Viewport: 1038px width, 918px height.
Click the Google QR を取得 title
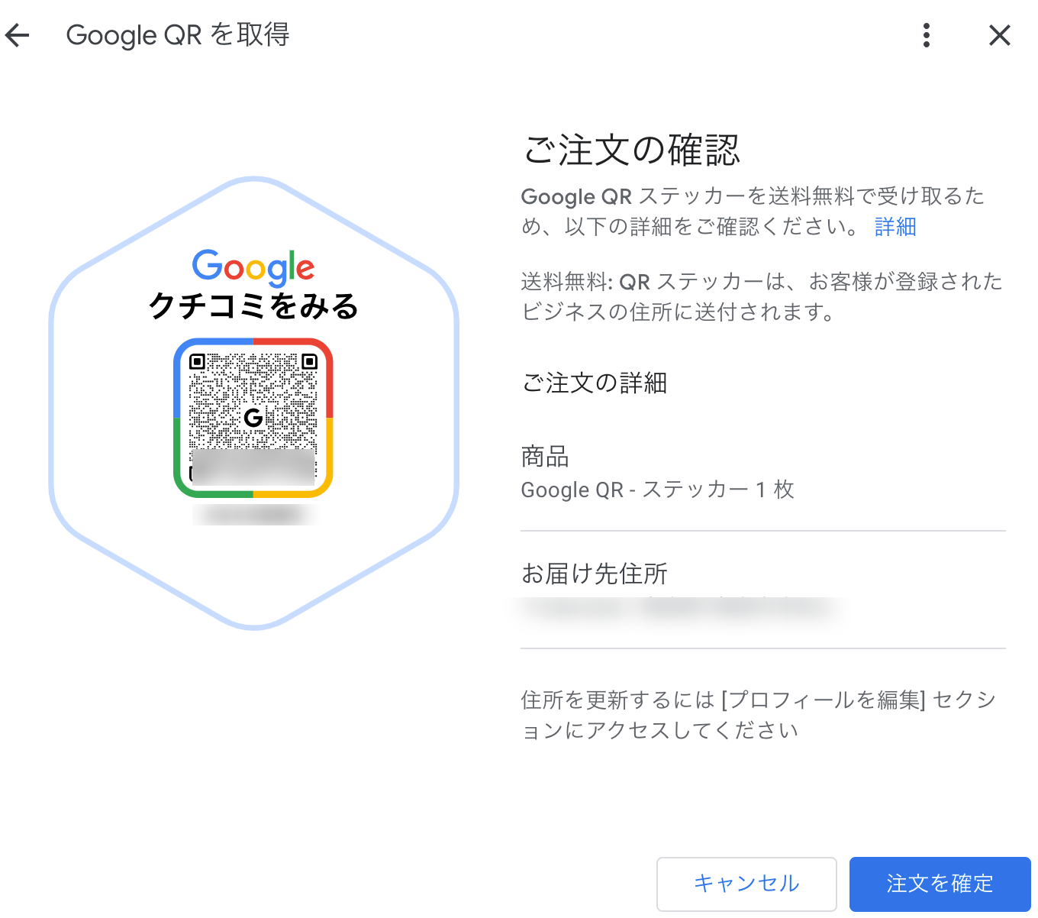[178, 35]
